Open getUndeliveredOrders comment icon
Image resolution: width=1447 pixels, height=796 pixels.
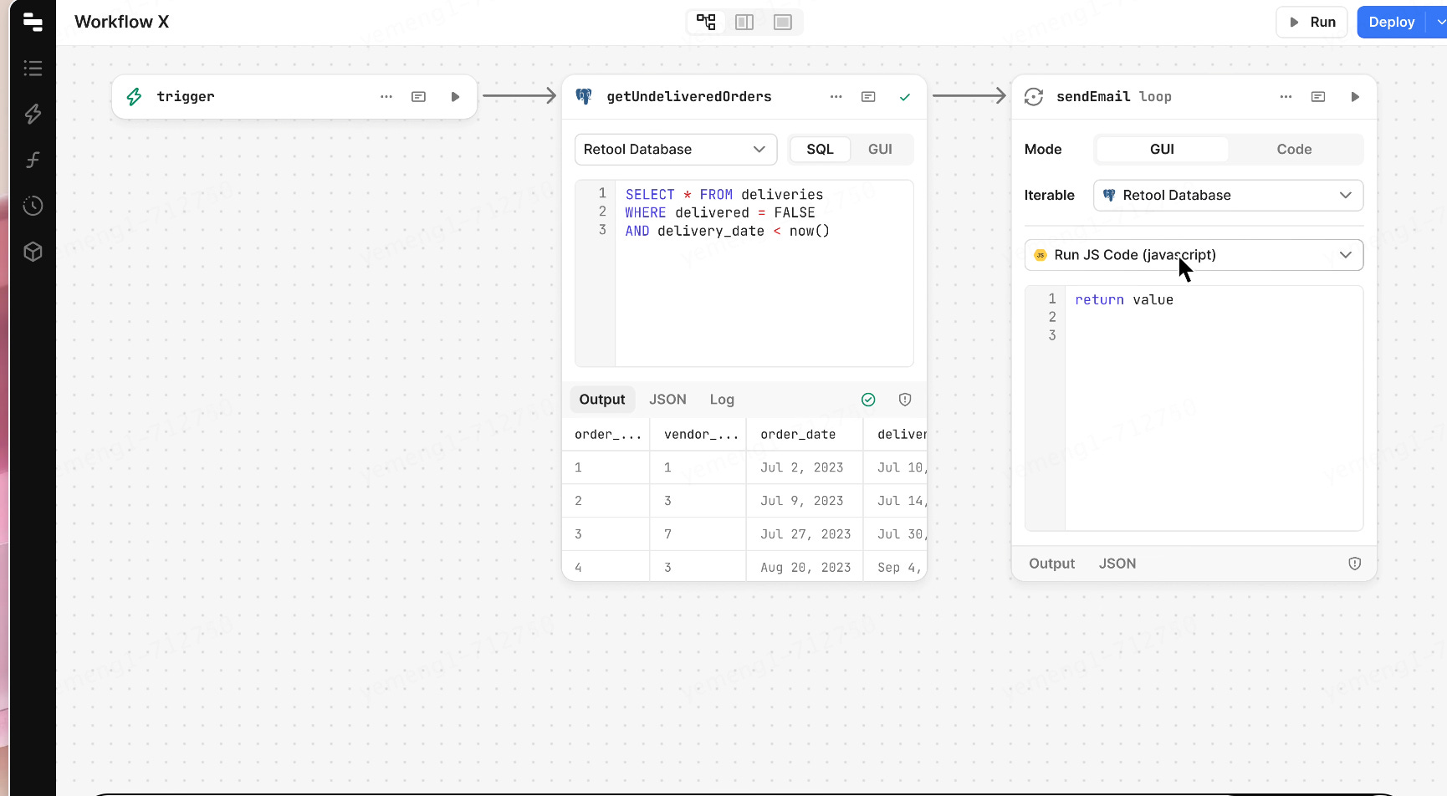(868, 97)
